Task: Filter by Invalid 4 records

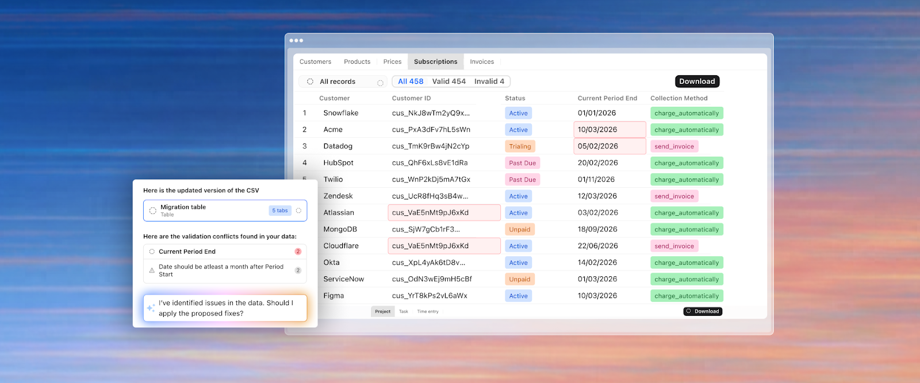Action: tap(489, 82)
